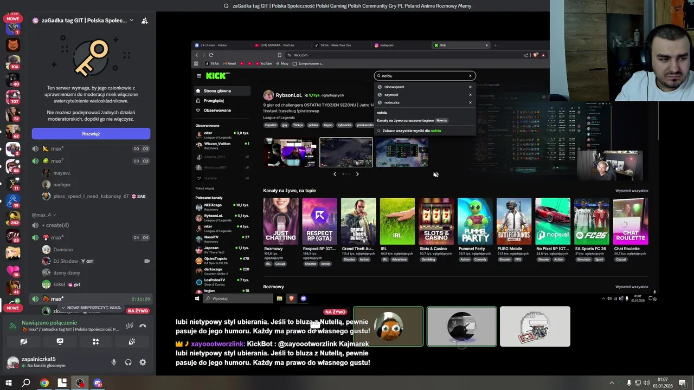Screen dimensions: 694x390
Task: Switch to TikTok - Make Your Day tab
Action: [342, 45]
